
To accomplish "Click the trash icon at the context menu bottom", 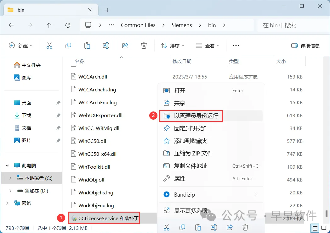I will tap(245, 227).
